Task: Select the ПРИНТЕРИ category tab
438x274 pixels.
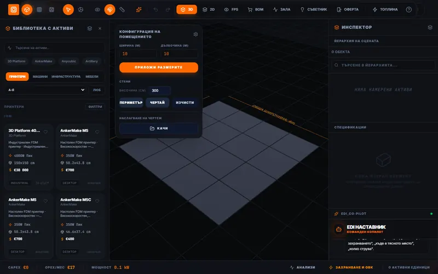Action: (18, 77)
